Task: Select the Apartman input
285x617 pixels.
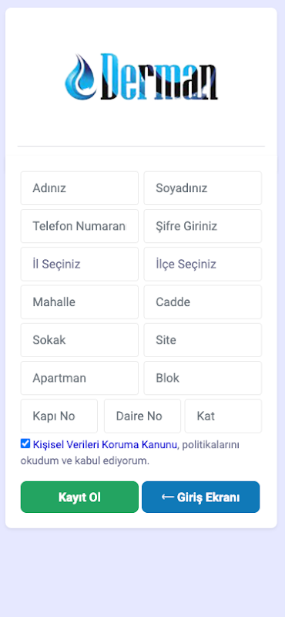Action: coord(79,378)
